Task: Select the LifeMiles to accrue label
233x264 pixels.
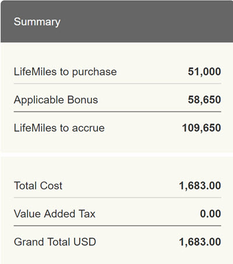Action: coord(59,128)
